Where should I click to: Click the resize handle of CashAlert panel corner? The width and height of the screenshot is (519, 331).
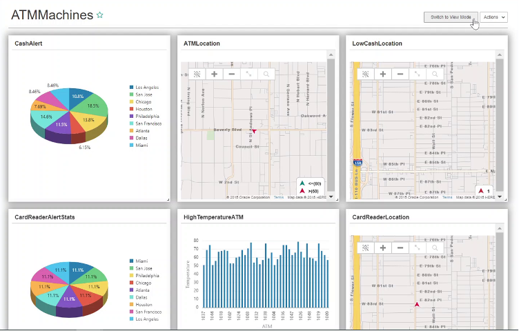point(168,199)
